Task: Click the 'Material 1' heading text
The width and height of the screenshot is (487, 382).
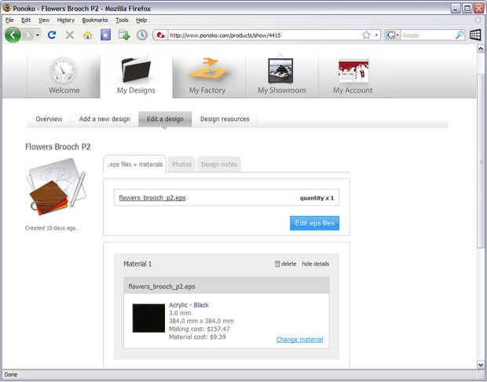Action: point(137,264)
